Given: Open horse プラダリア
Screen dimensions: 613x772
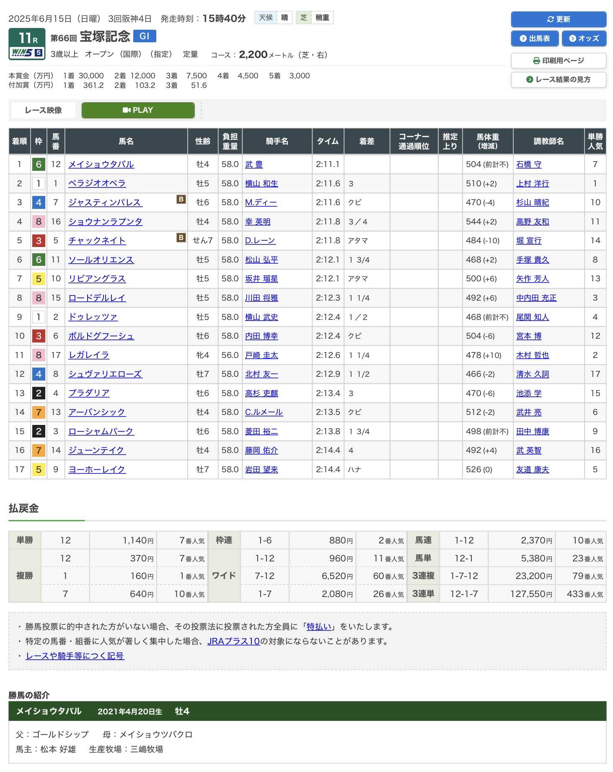Looking at the screenshot, I should pyautogui.click(x=88, y=393).
